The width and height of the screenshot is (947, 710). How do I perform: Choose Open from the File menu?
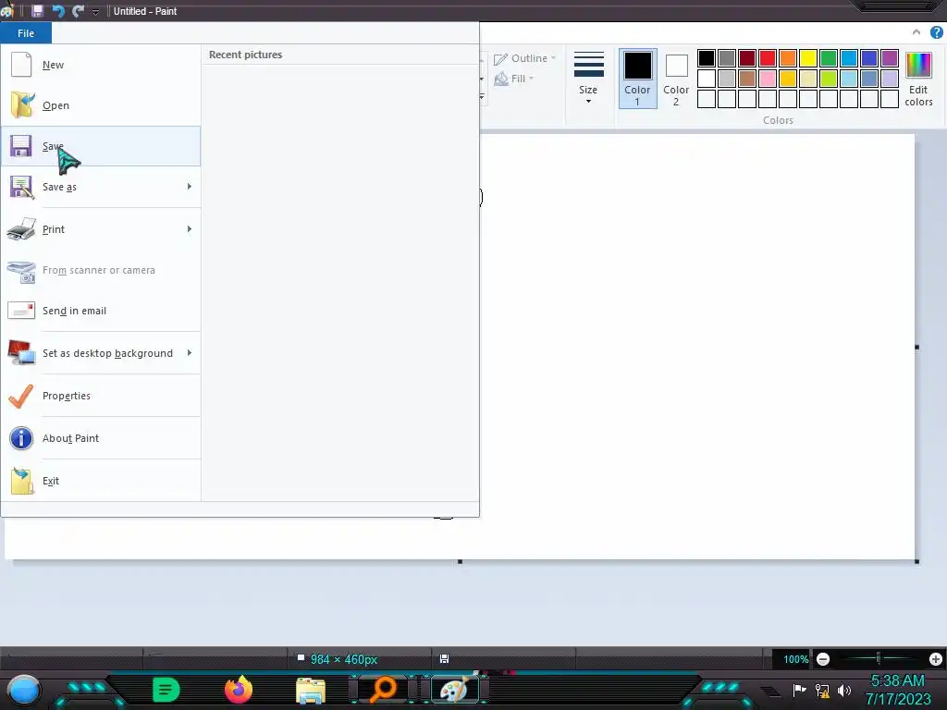point(100,105)
